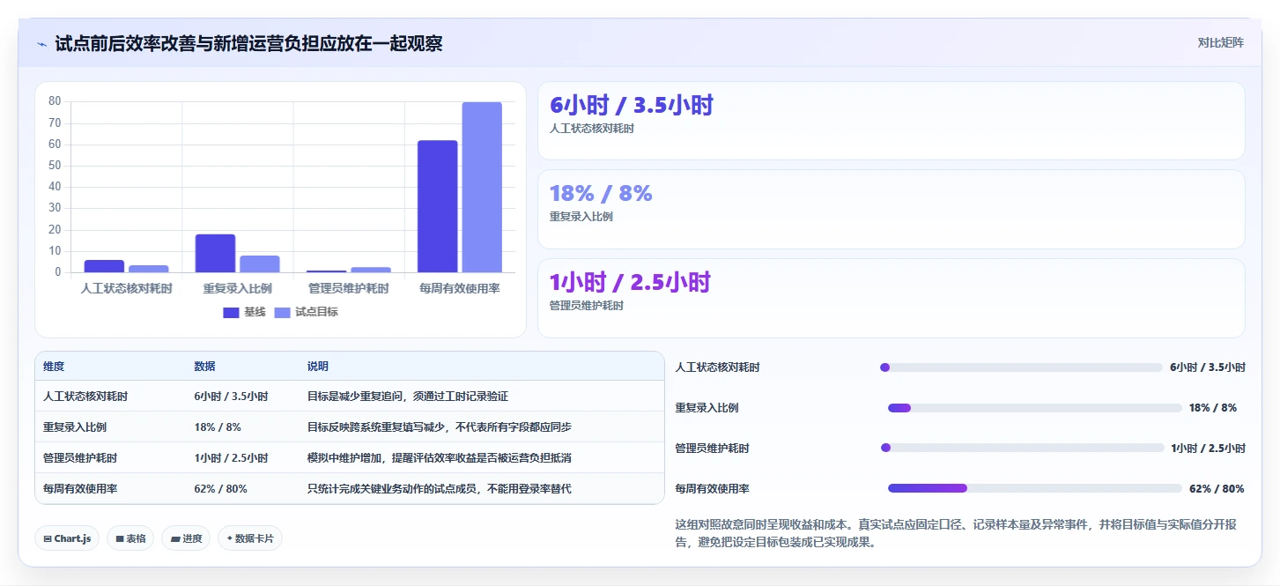
Task: Click the 对比矩阵 tag in the header
Action: pos(1220,42)
